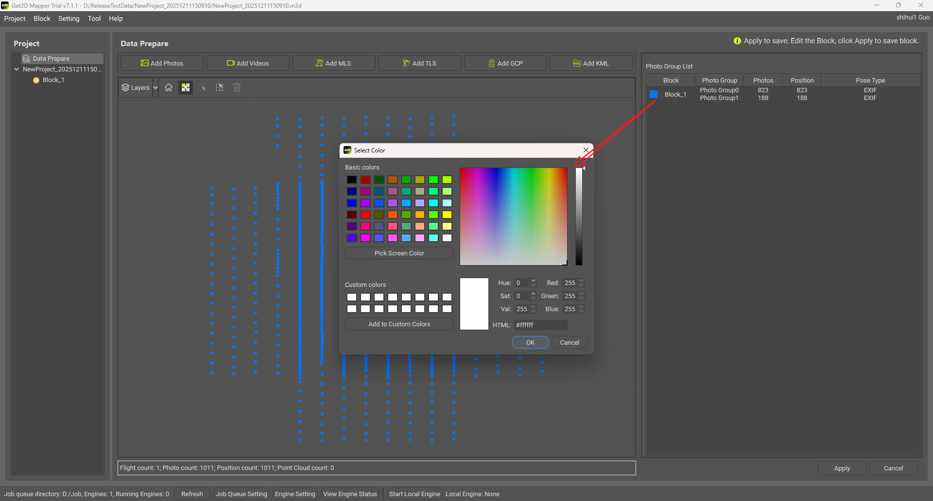This screenshot has width=933, height=501.
Task: Click the home view icon in map toolbar
Action: 169,87
